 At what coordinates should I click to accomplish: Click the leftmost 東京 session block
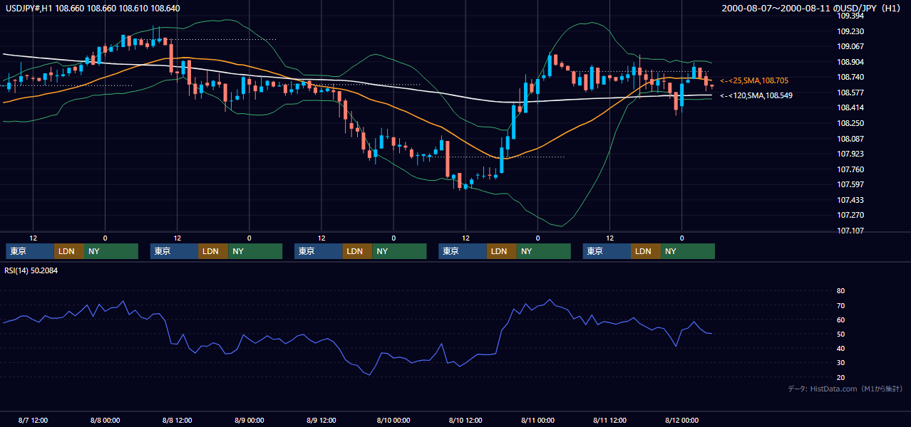point(30,251)
